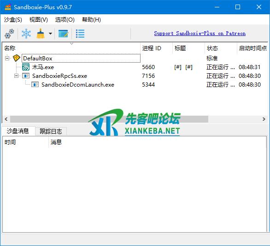Click the horizontal scrollbar thumb
The height and width of the screenshot is (246, 270).
109,119
